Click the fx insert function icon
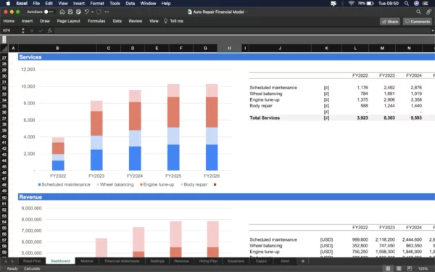Viewport: 435px width, 272px height. [x=50, y=30]
